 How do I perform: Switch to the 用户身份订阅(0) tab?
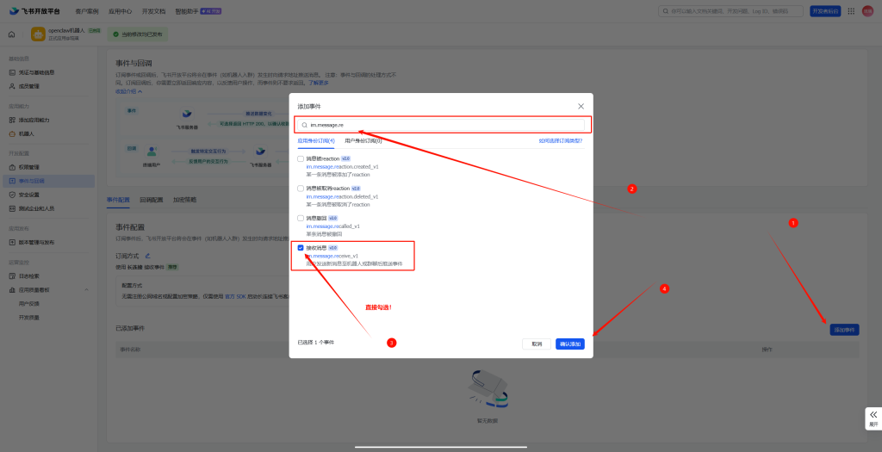[x=363, y=140]
